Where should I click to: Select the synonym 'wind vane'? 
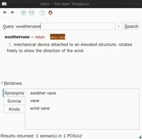click(x=40, y=108)
